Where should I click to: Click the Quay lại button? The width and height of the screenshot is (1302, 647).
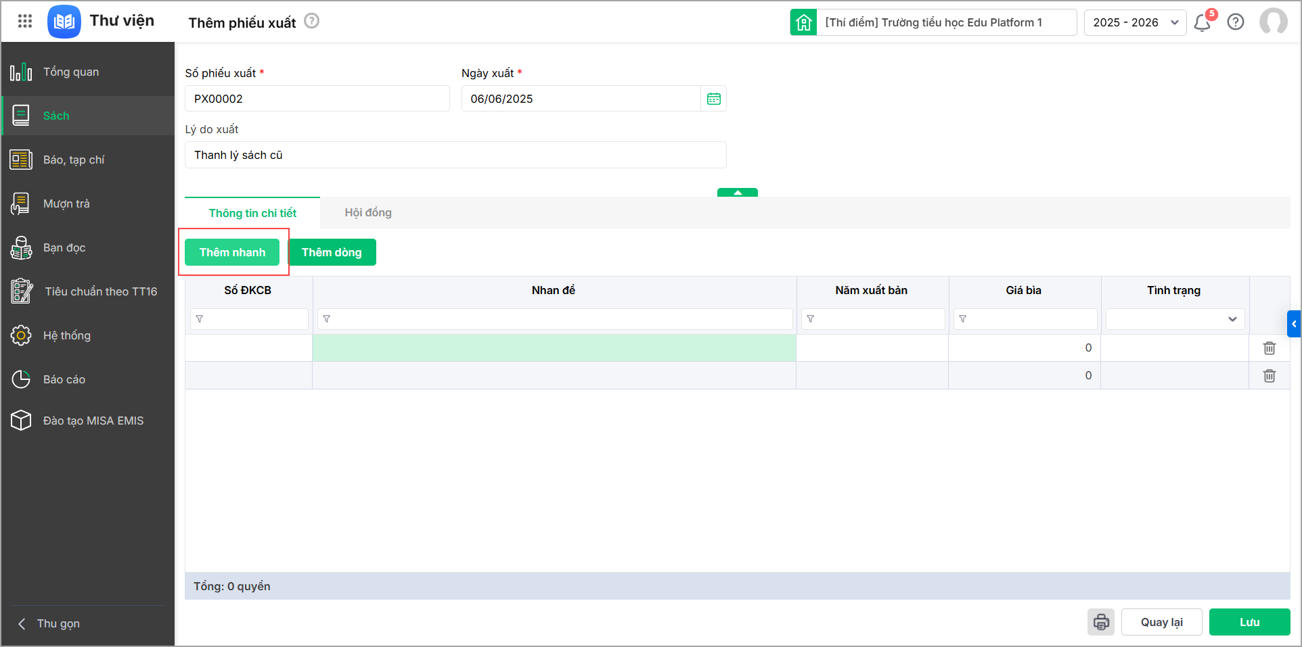click(1162, 622)
